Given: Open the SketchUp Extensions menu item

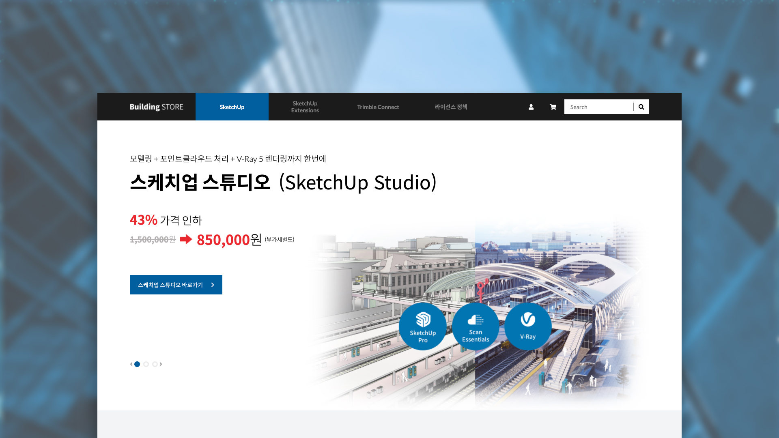Looking at the screenshot, I should coord(305,107).
